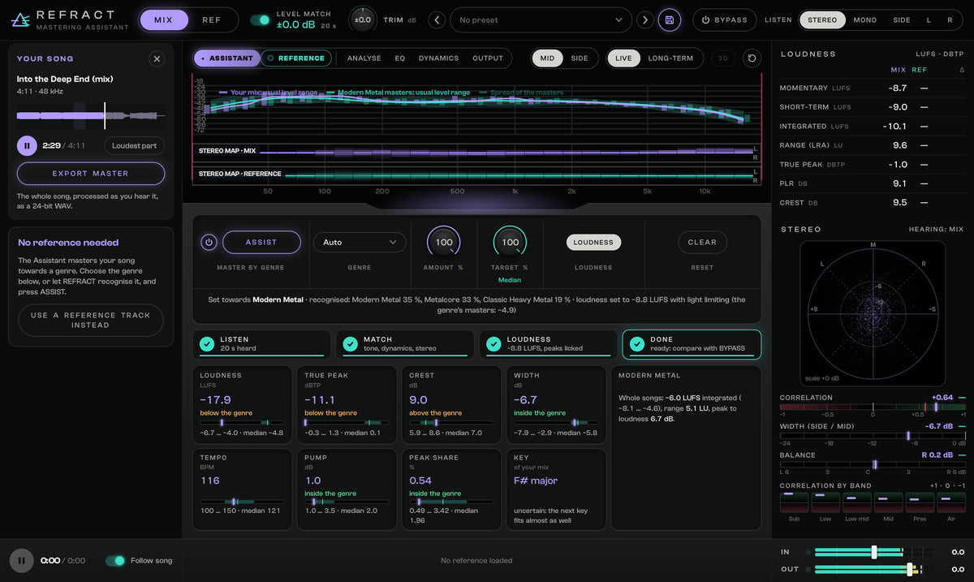Click the IN level fader handle
974x582 pixels.
point(874,552)
